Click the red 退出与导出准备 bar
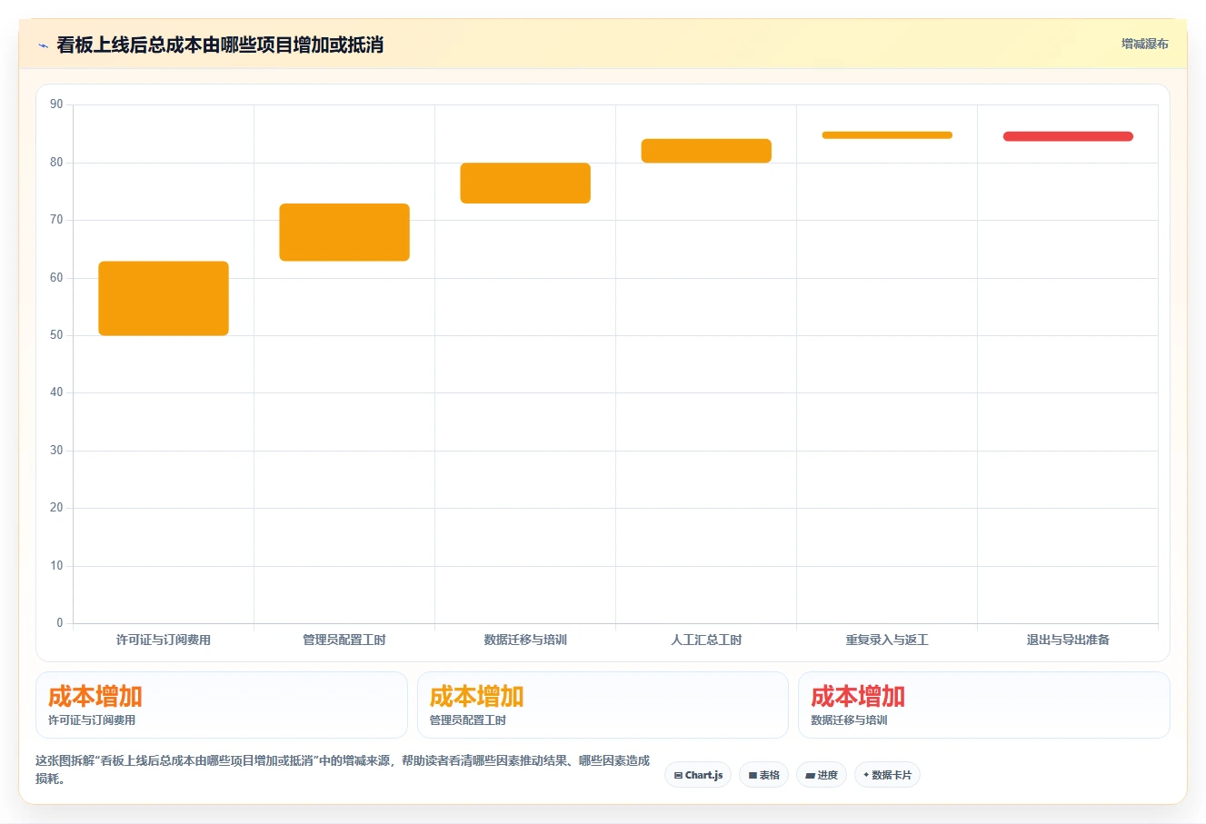This screenshot has width=1206, height=824. 1068,136
